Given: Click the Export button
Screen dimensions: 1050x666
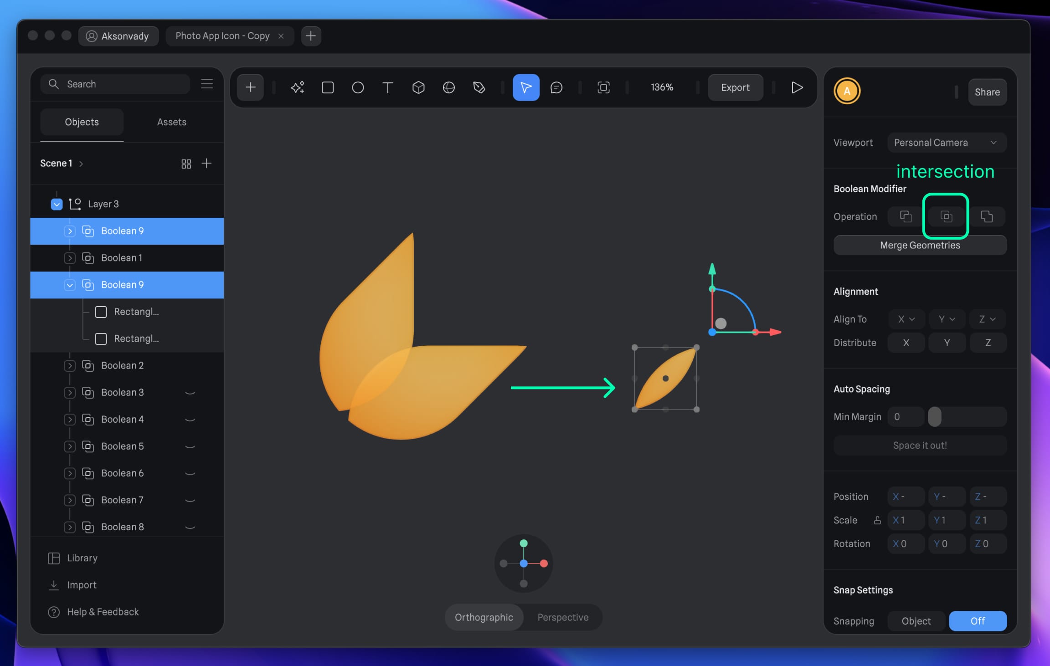Looking at the screenshot, I should [x=735, y=87].
